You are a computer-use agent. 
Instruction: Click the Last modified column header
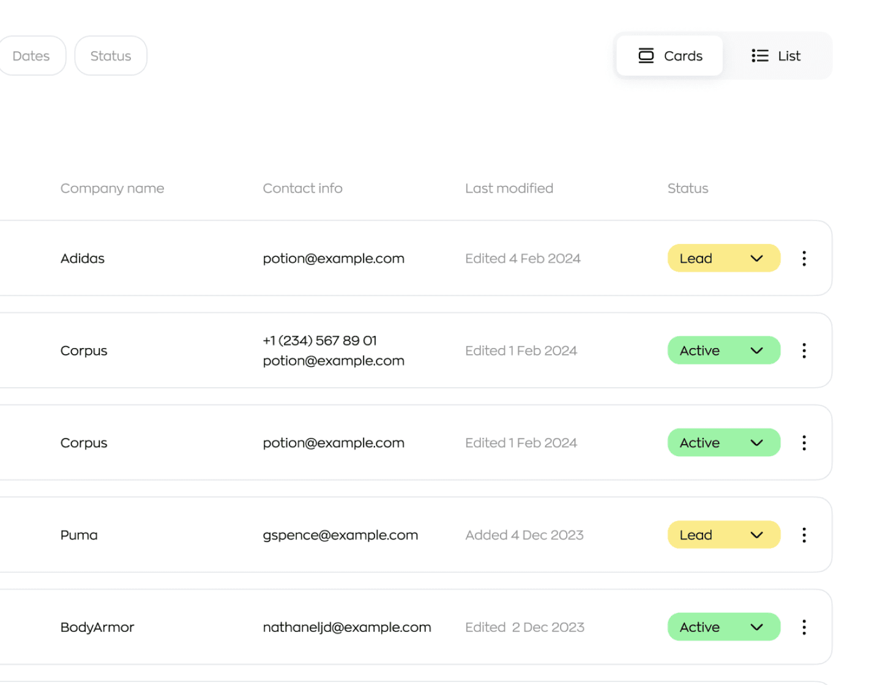point(509,188)
